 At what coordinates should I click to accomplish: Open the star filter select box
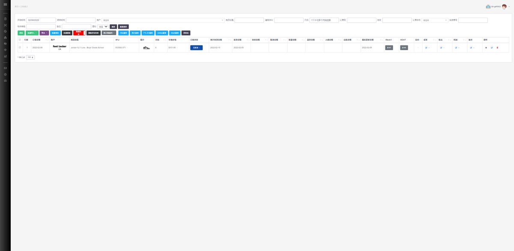(103, 27)
